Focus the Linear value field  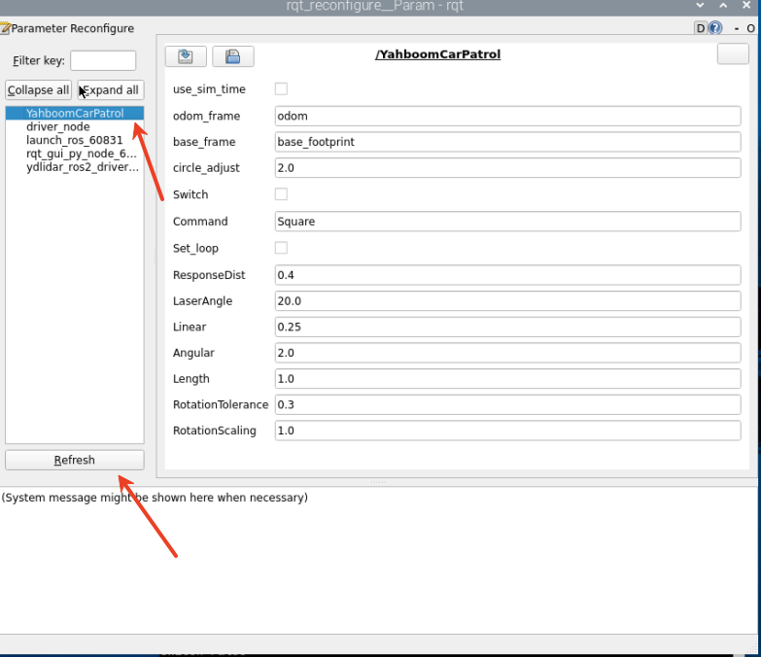pyautogui.click(x=507, y=327)
